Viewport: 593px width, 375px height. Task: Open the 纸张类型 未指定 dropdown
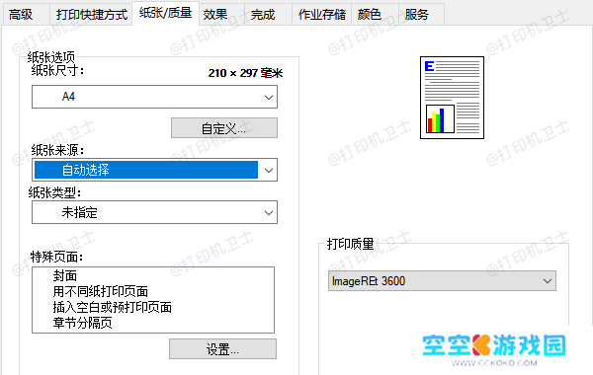click(154, 212)
